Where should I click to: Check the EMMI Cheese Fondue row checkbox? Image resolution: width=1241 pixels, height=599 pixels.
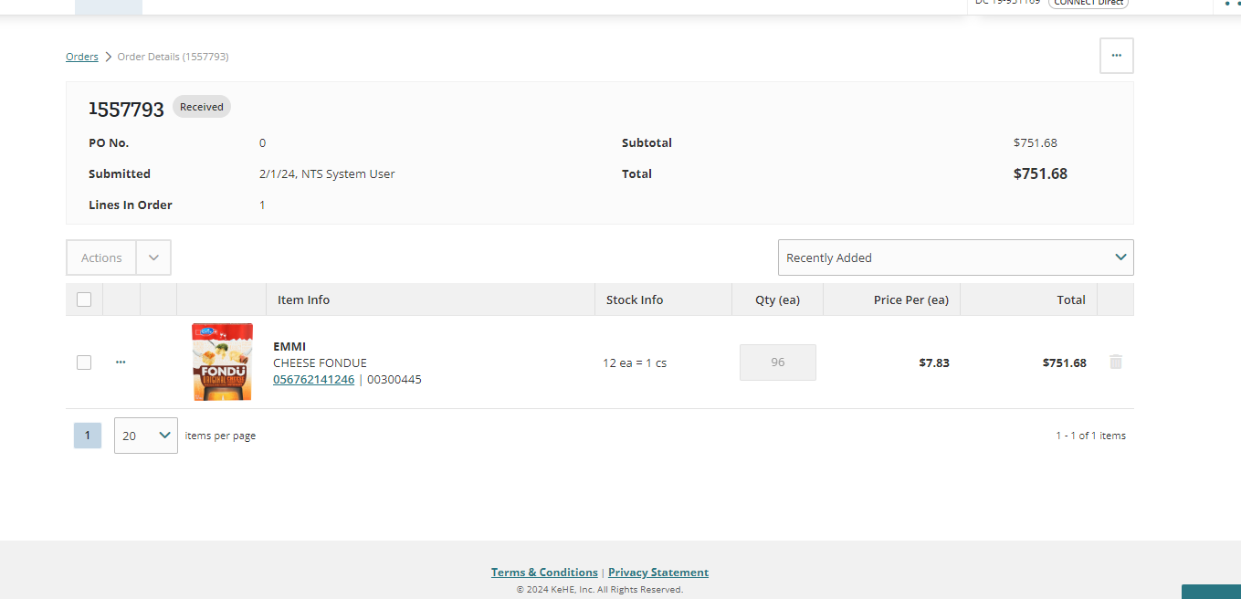pyautogui.click(x=84, y=363)
